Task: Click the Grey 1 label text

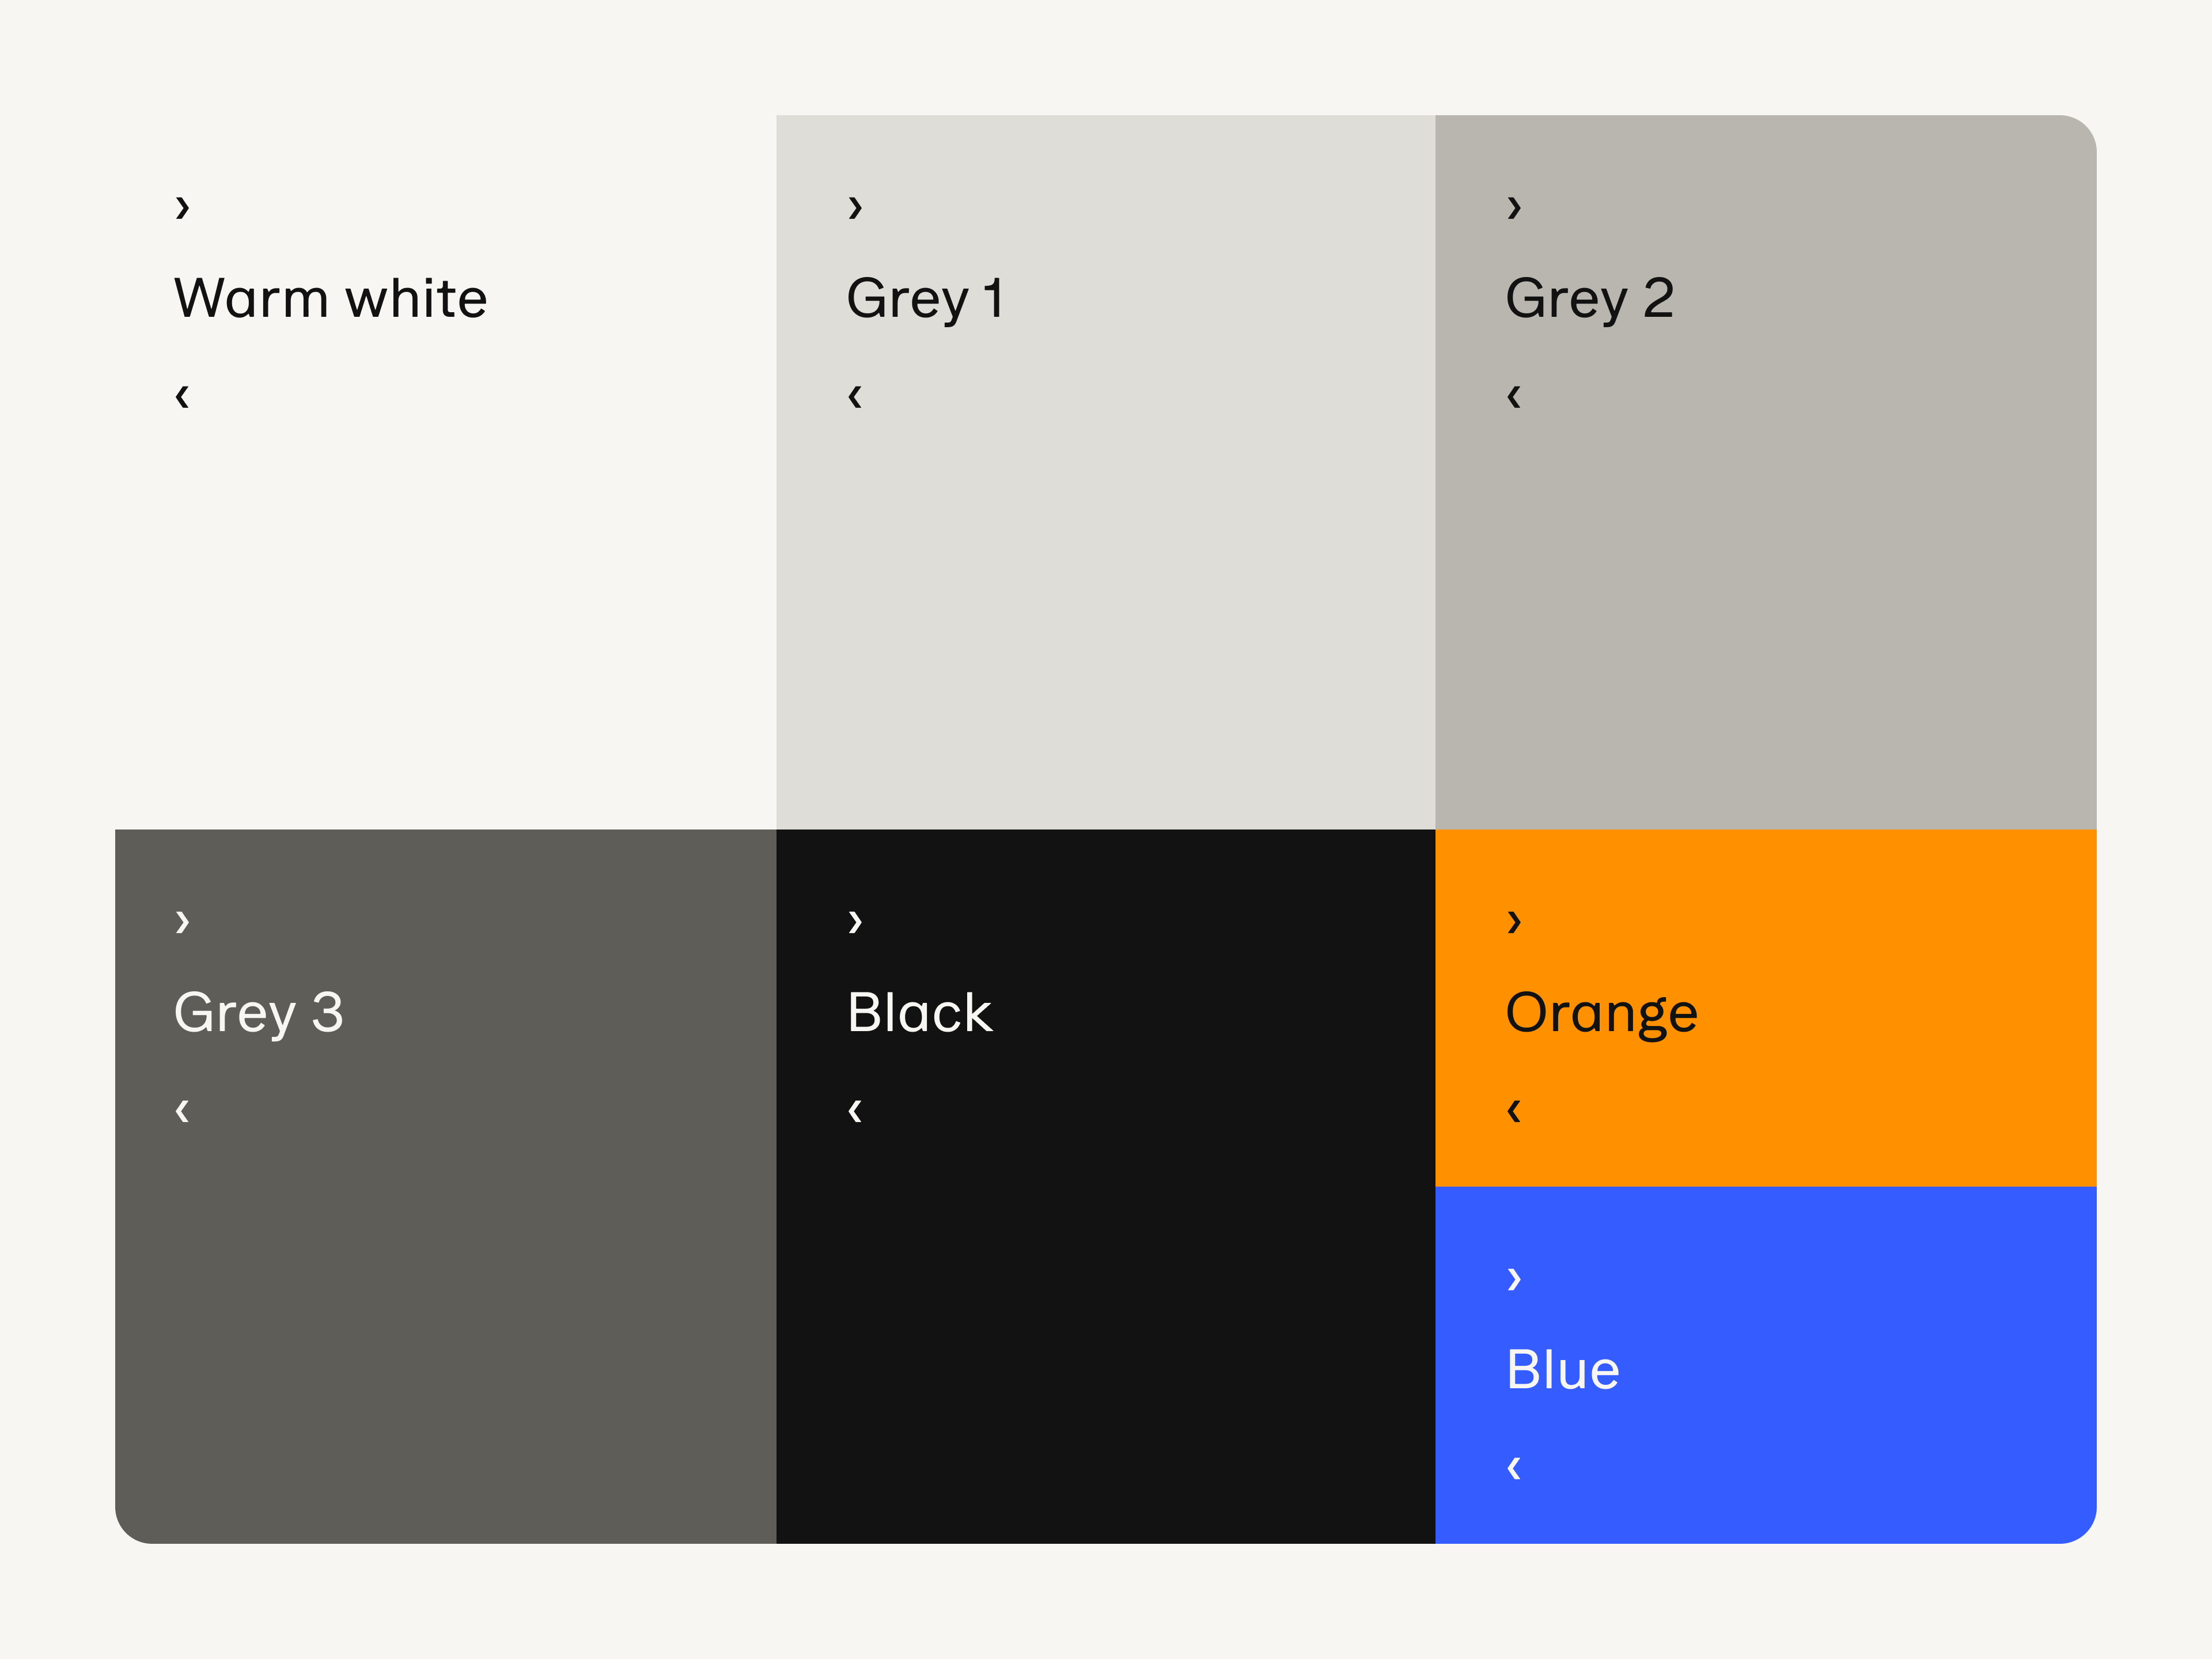Action: (925, 298)
